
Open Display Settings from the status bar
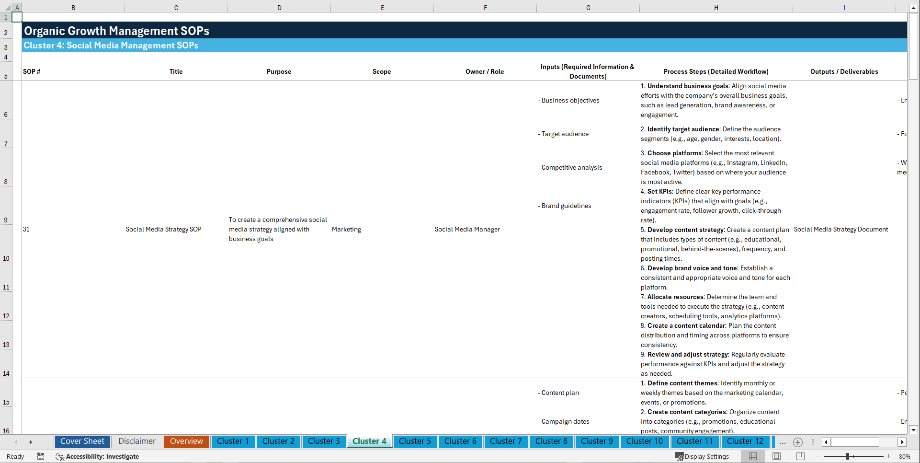pyautogui.click(x=702, y=456)
